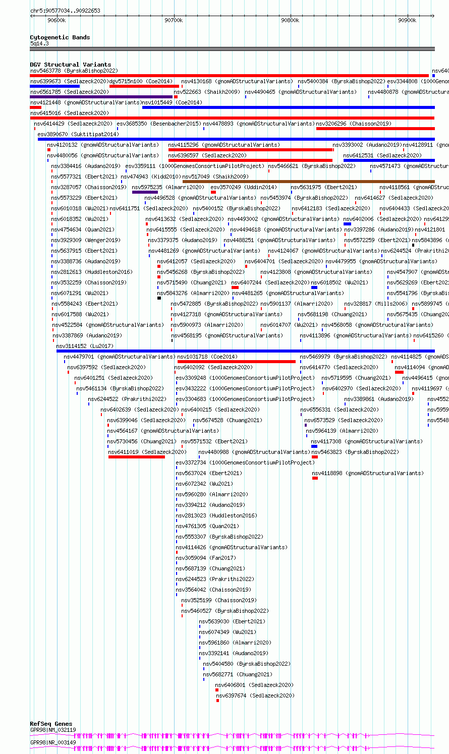The height and width of the screenshot is (754, 449).
Task: Click the chr5:90577034..90922653 position label
Action: (x=65, y=11)
